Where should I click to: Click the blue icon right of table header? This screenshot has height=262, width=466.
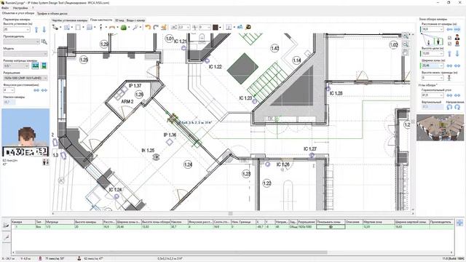tap(459, 223)
